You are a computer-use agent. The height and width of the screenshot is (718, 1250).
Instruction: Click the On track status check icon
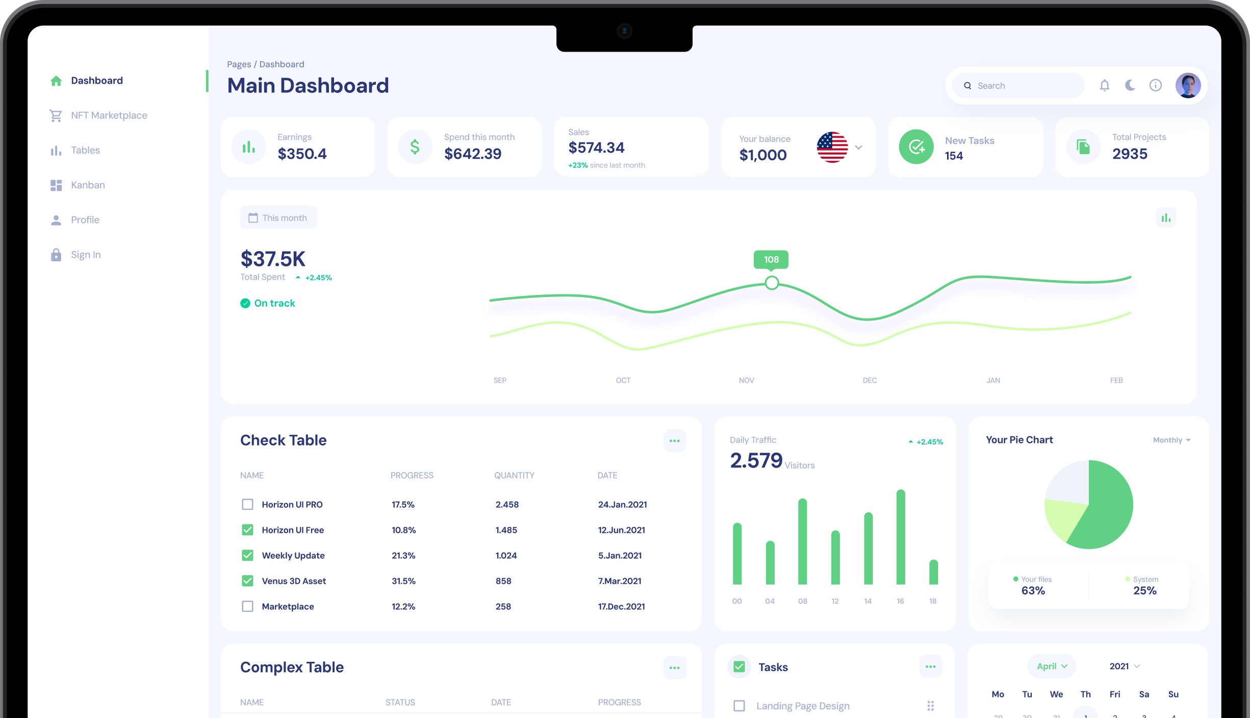(x=245, y=304)
